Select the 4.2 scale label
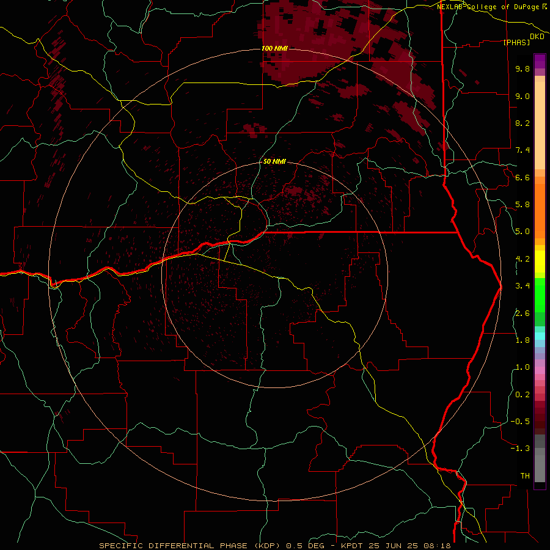550x550 pixels. tap(522, 259)
